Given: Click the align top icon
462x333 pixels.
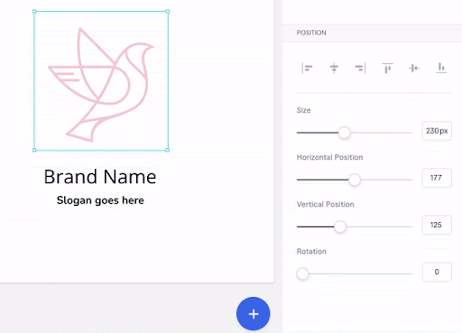Looking at the screenshot, I should pyautogui.click(x=387, y=69).
